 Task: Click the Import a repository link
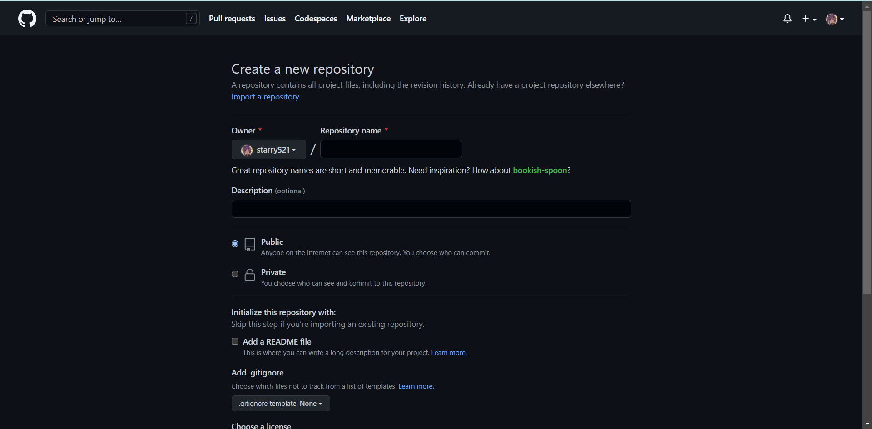266,97
